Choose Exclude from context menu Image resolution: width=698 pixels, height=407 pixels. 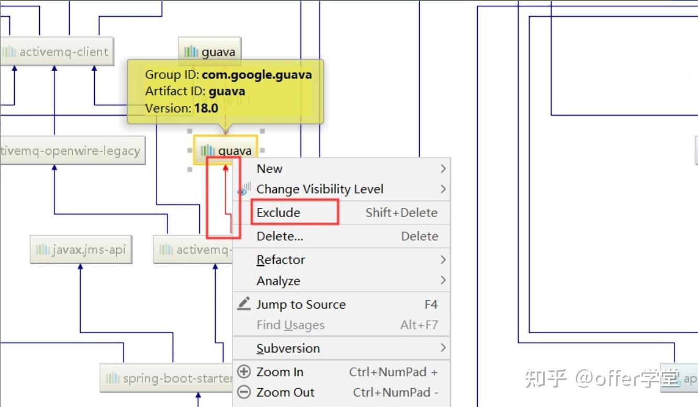(341, 212)
